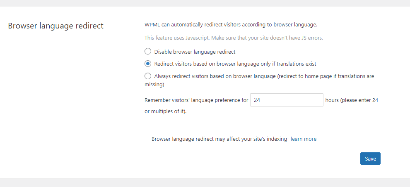Focus the language preference hours field
Image resolution: width=410 pixels, height=187 pixels.
pos(287,100)
